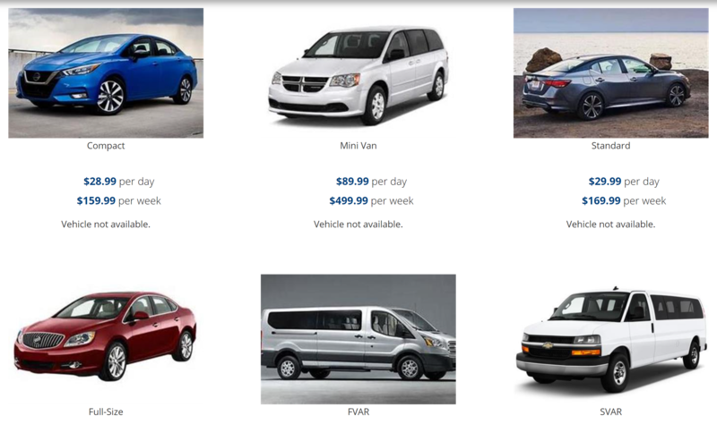Select the silver Mini Van photo
Viewport: 717px width, 424px height.
click(x=358, y=73)
